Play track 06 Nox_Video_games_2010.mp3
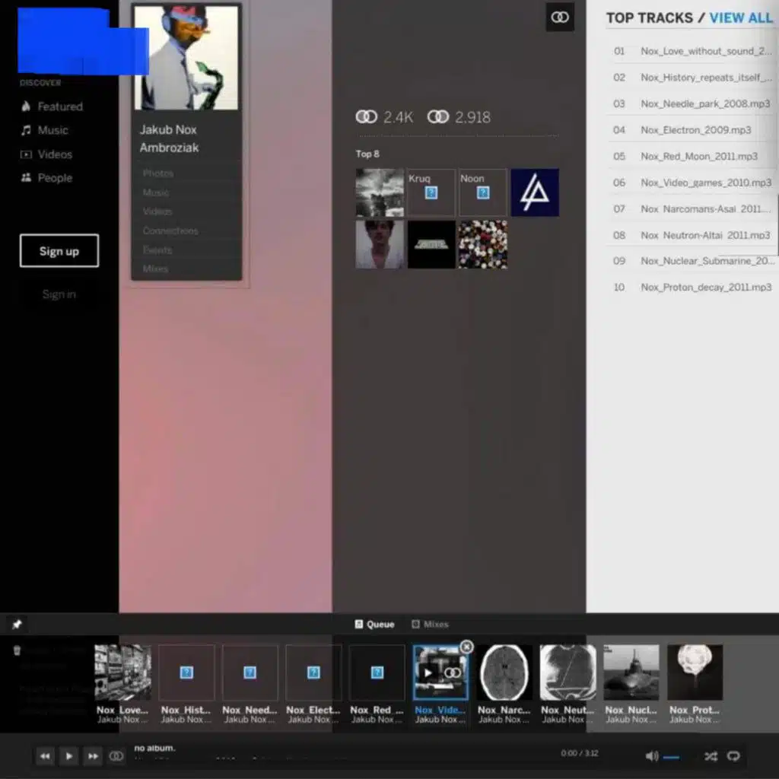The image size is (779, 779). click(x=692, y=183)
